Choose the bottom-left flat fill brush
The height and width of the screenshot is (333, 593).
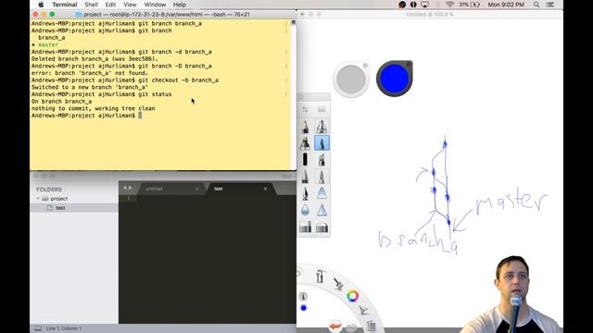(305, 227)
